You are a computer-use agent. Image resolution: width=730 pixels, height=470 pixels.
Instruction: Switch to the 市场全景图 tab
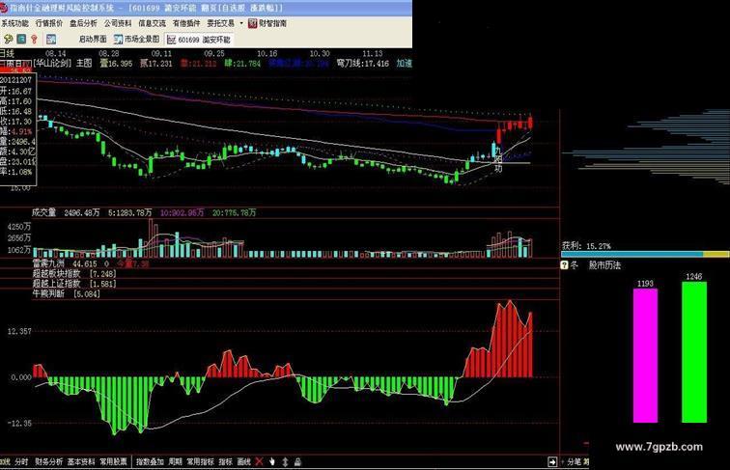[136, 40]
